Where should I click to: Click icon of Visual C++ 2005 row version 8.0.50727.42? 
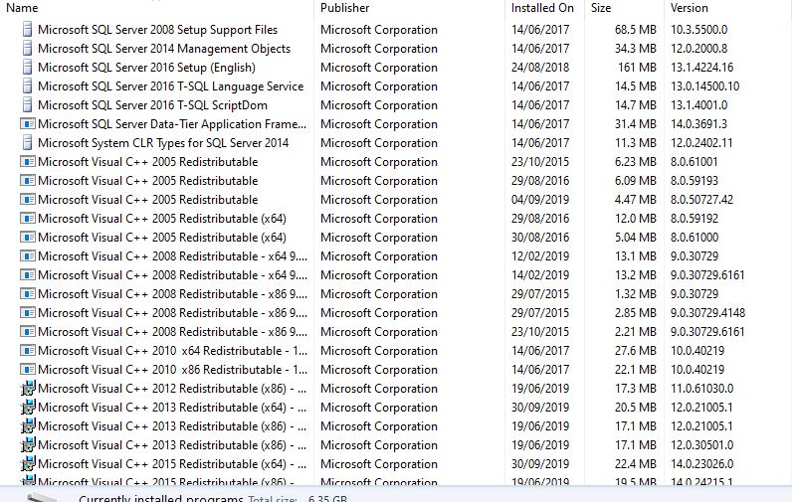[28, 199]
